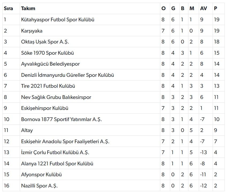Screen dimensions: 226x192
Task: Click Alanya 1221 Futbol Spor Kulübü
Action: (x=57, y=164)
